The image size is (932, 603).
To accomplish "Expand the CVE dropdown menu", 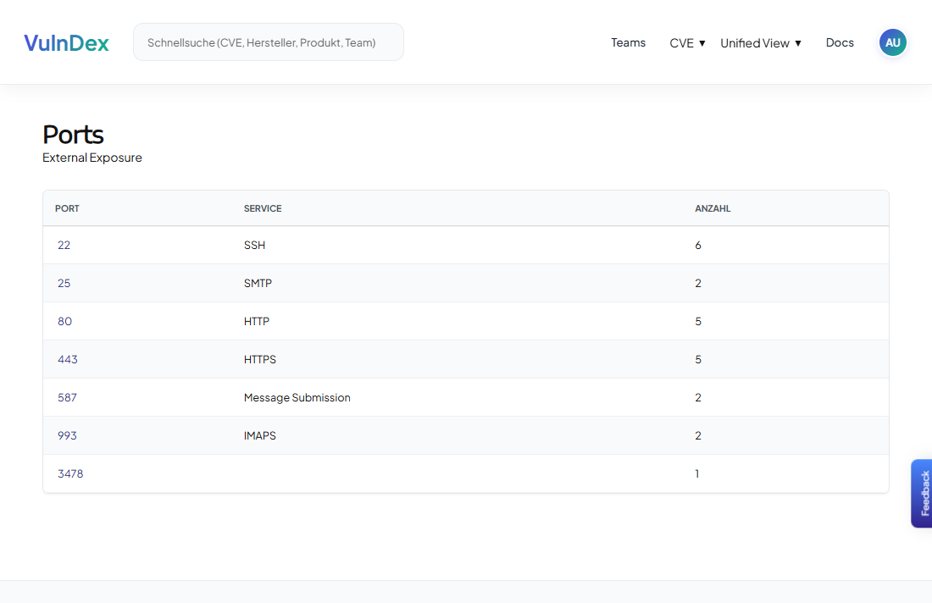I will (x=687, y=42).
